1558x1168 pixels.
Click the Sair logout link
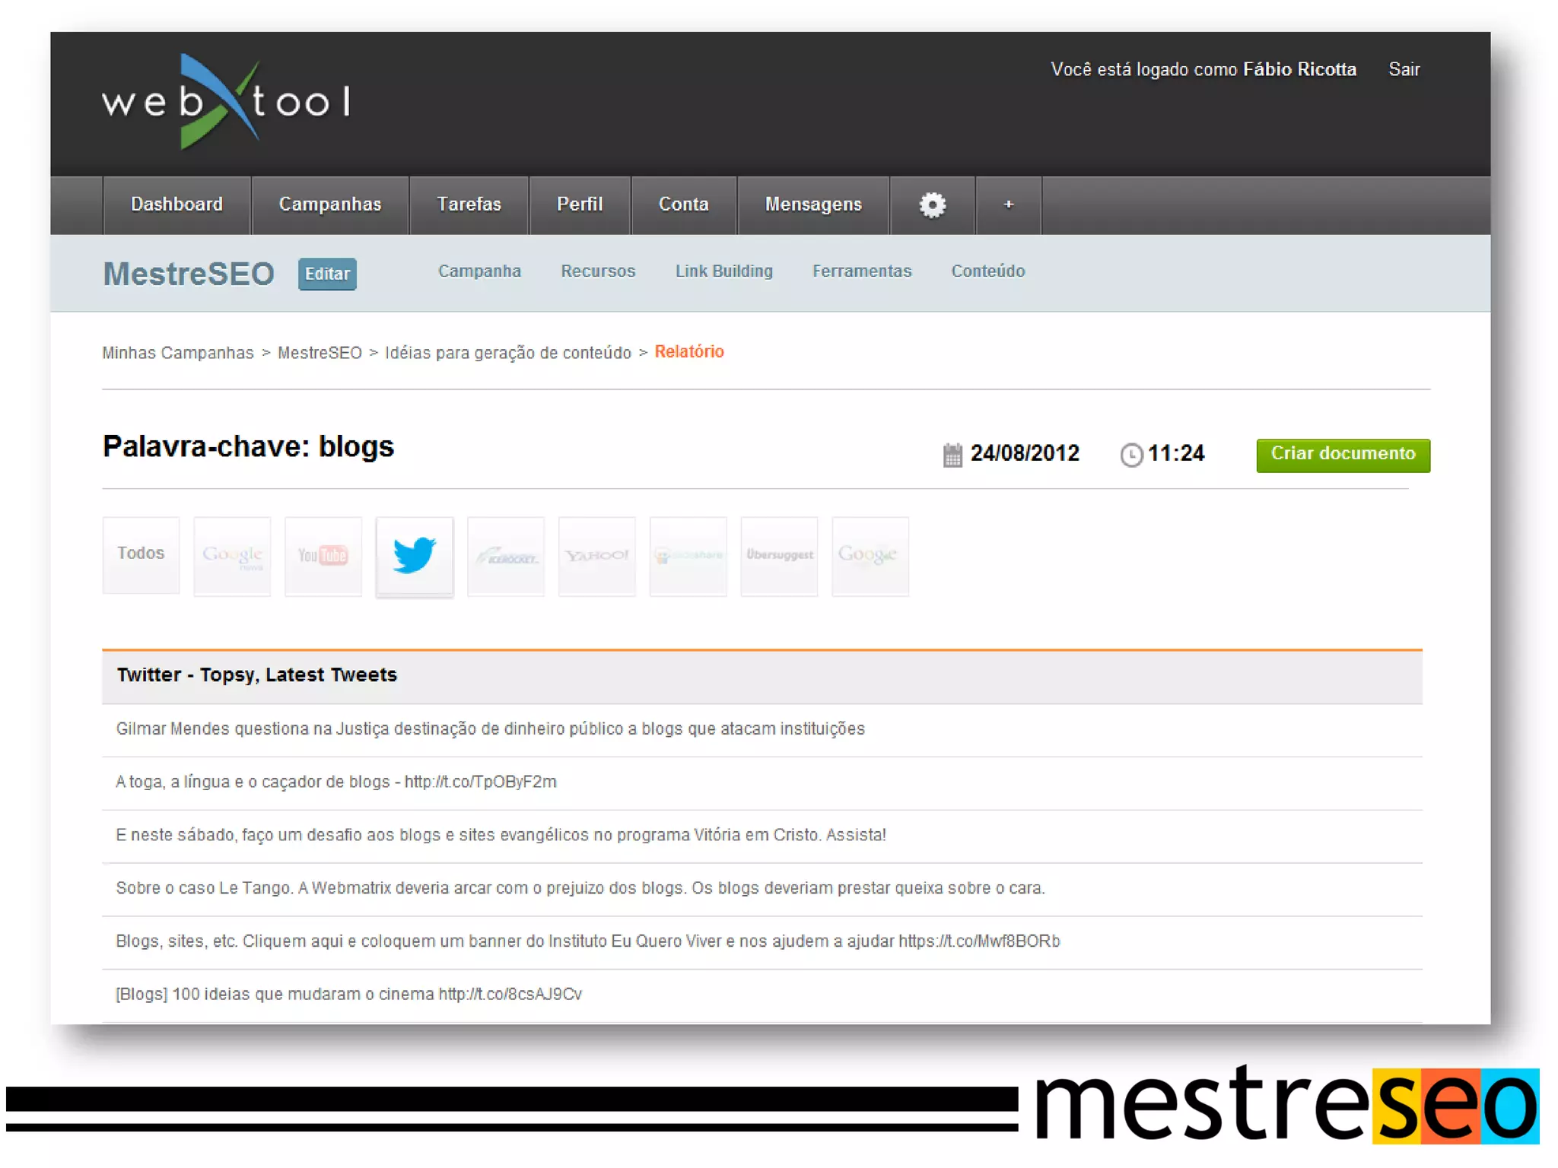coord(1404,70)
